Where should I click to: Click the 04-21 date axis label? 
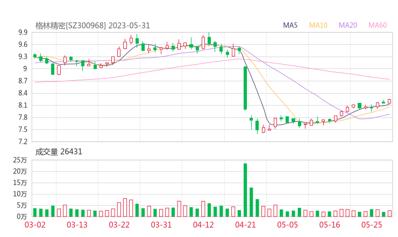245,225
